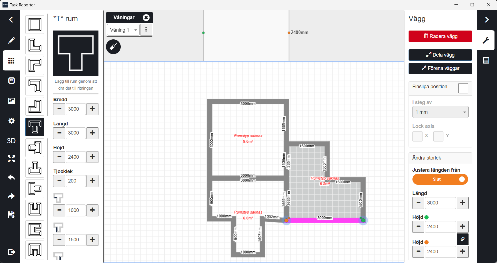497x263 pixels.
Task: Click the Bredd value input field
Action: click(75, 109)
